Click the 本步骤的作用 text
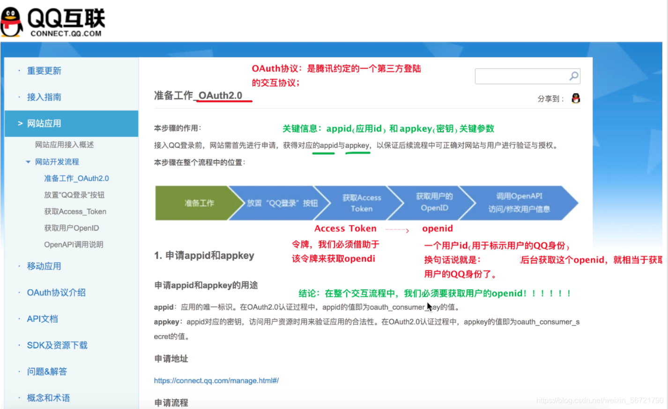The image size is (668, 409). [x=178, y=128]
